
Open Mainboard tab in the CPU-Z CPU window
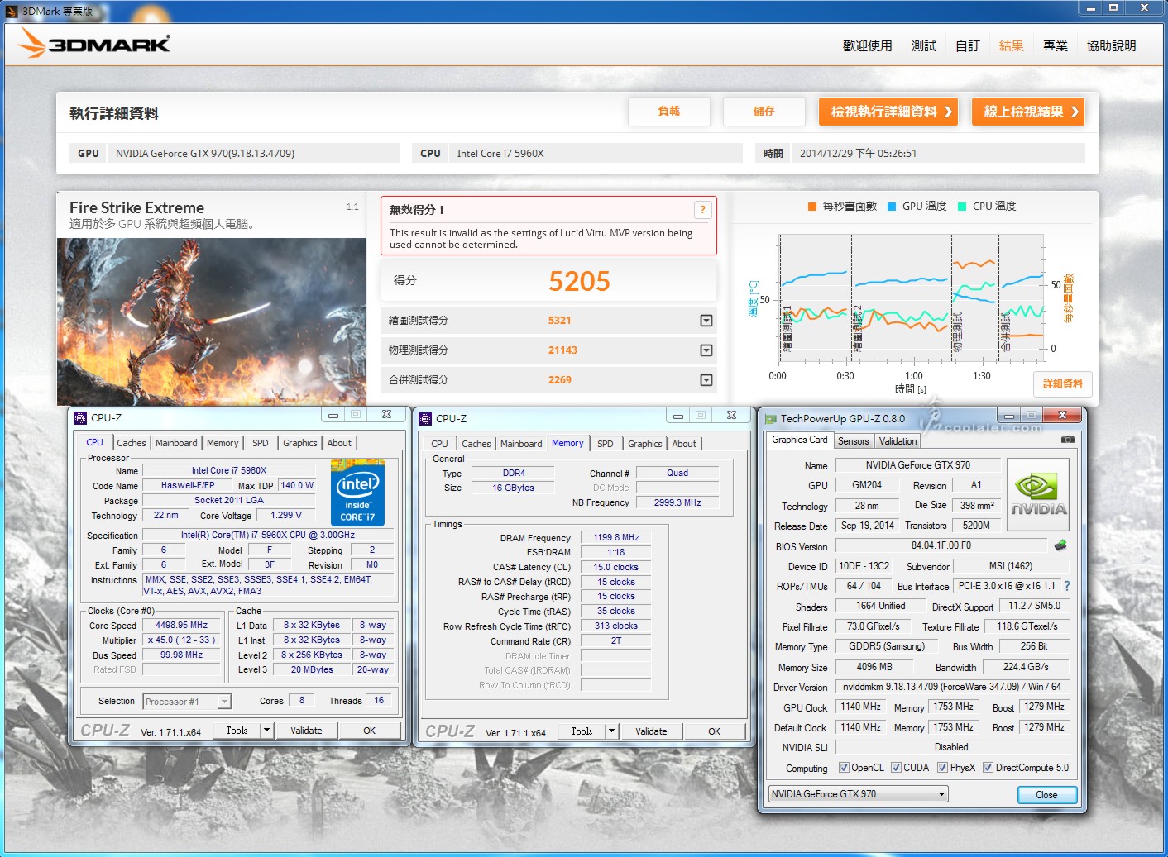tap(176, 443)
